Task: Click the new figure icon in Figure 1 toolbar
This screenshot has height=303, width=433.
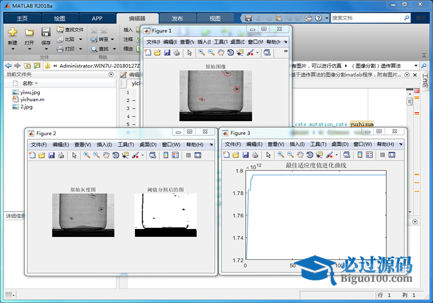Action: (148, 53)
